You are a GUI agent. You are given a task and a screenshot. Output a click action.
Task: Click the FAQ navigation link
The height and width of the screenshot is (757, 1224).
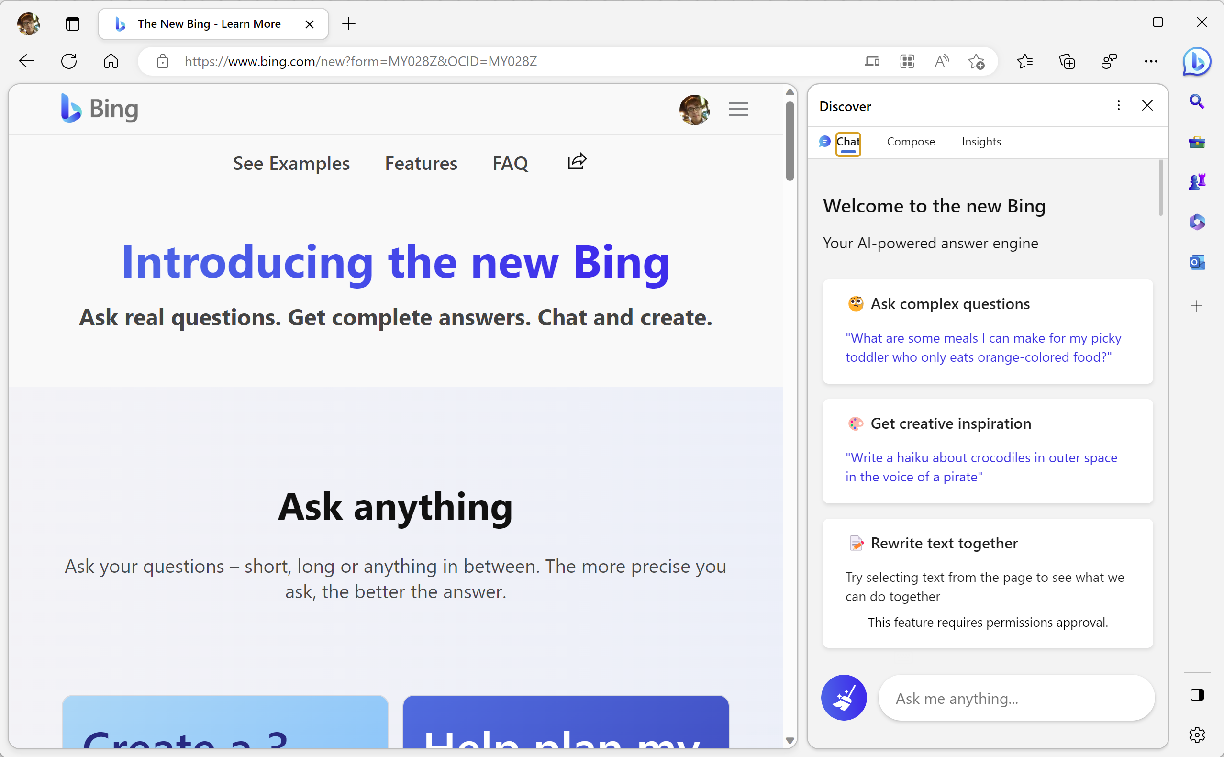511,163
